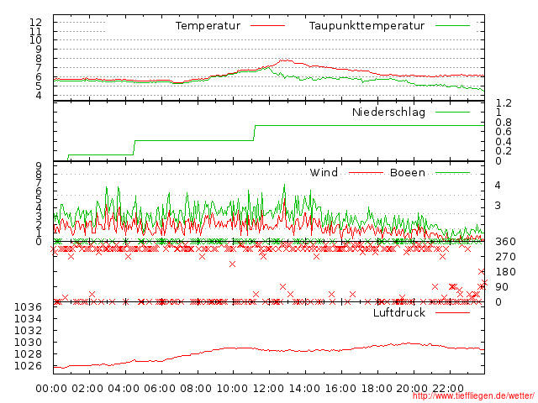Click the 06:00 time axis label
The image size is (538, 403).
click(160, 389)
